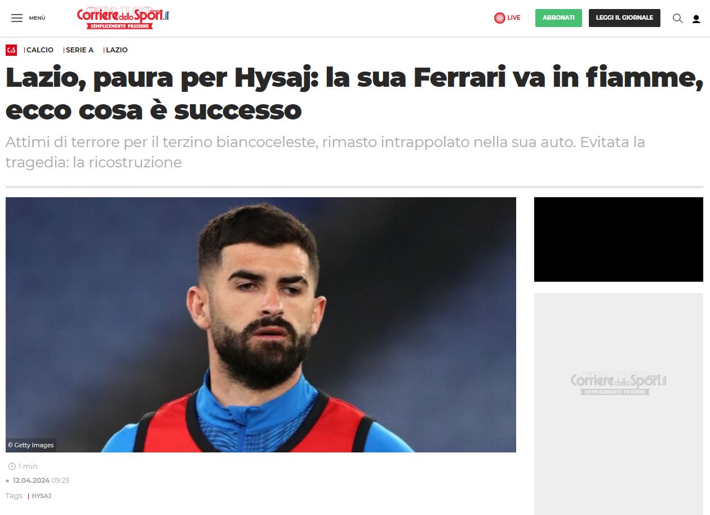Viewport: 710px width, 515px height.
Task: Open the LAZIO breadcrumb link
Action: pos(117,50)
